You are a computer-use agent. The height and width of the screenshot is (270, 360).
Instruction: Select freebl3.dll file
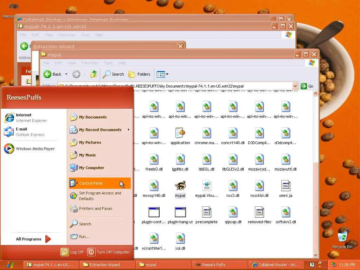[154, 162]
